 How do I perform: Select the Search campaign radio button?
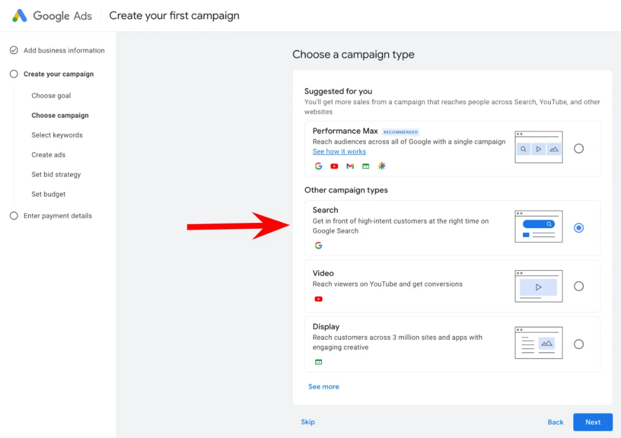click(578, 228)
